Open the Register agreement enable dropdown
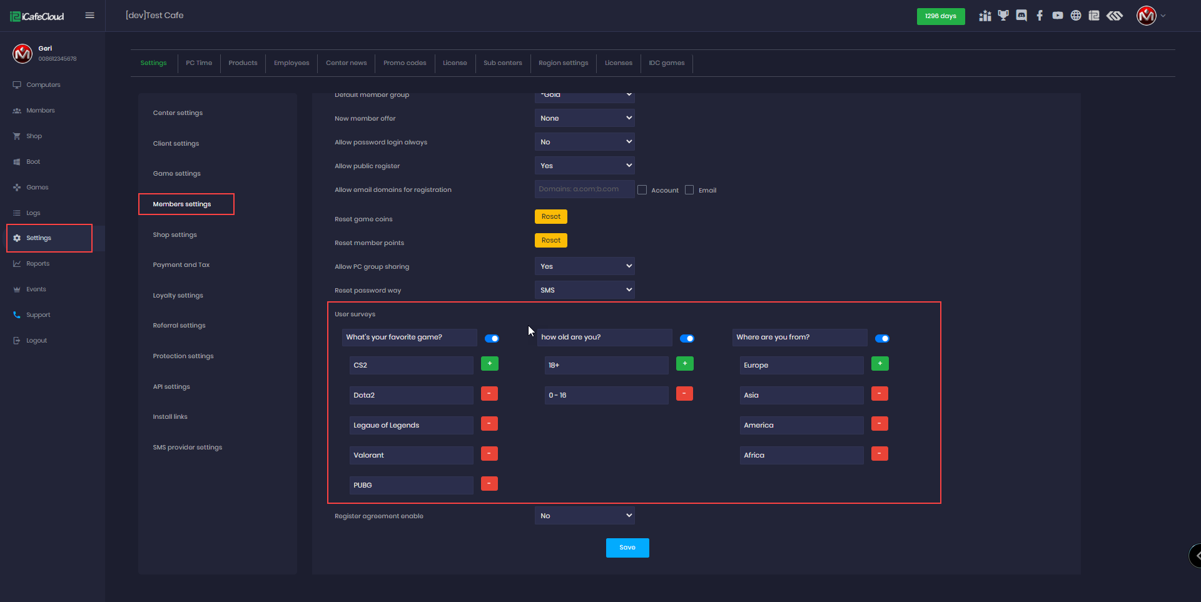Image resolution: width=1201 pixels, height=602 pixels. click(x=584, y=516)
